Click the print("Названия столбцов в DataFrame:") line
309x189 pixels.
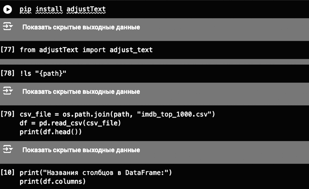[x=95, y=173]
